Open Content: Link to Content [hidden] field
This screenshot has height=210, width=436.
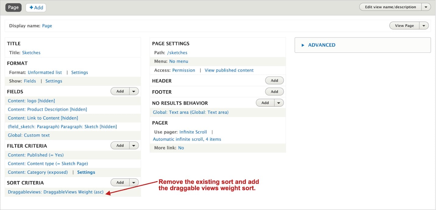pyautogui.click(x=43, y=118)
